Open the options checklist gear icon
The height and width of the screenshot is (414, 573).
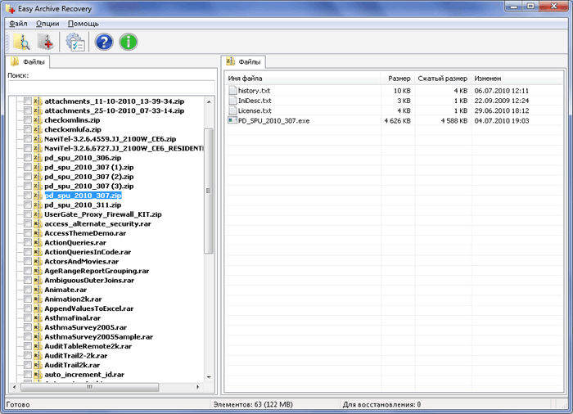(75, 42)
